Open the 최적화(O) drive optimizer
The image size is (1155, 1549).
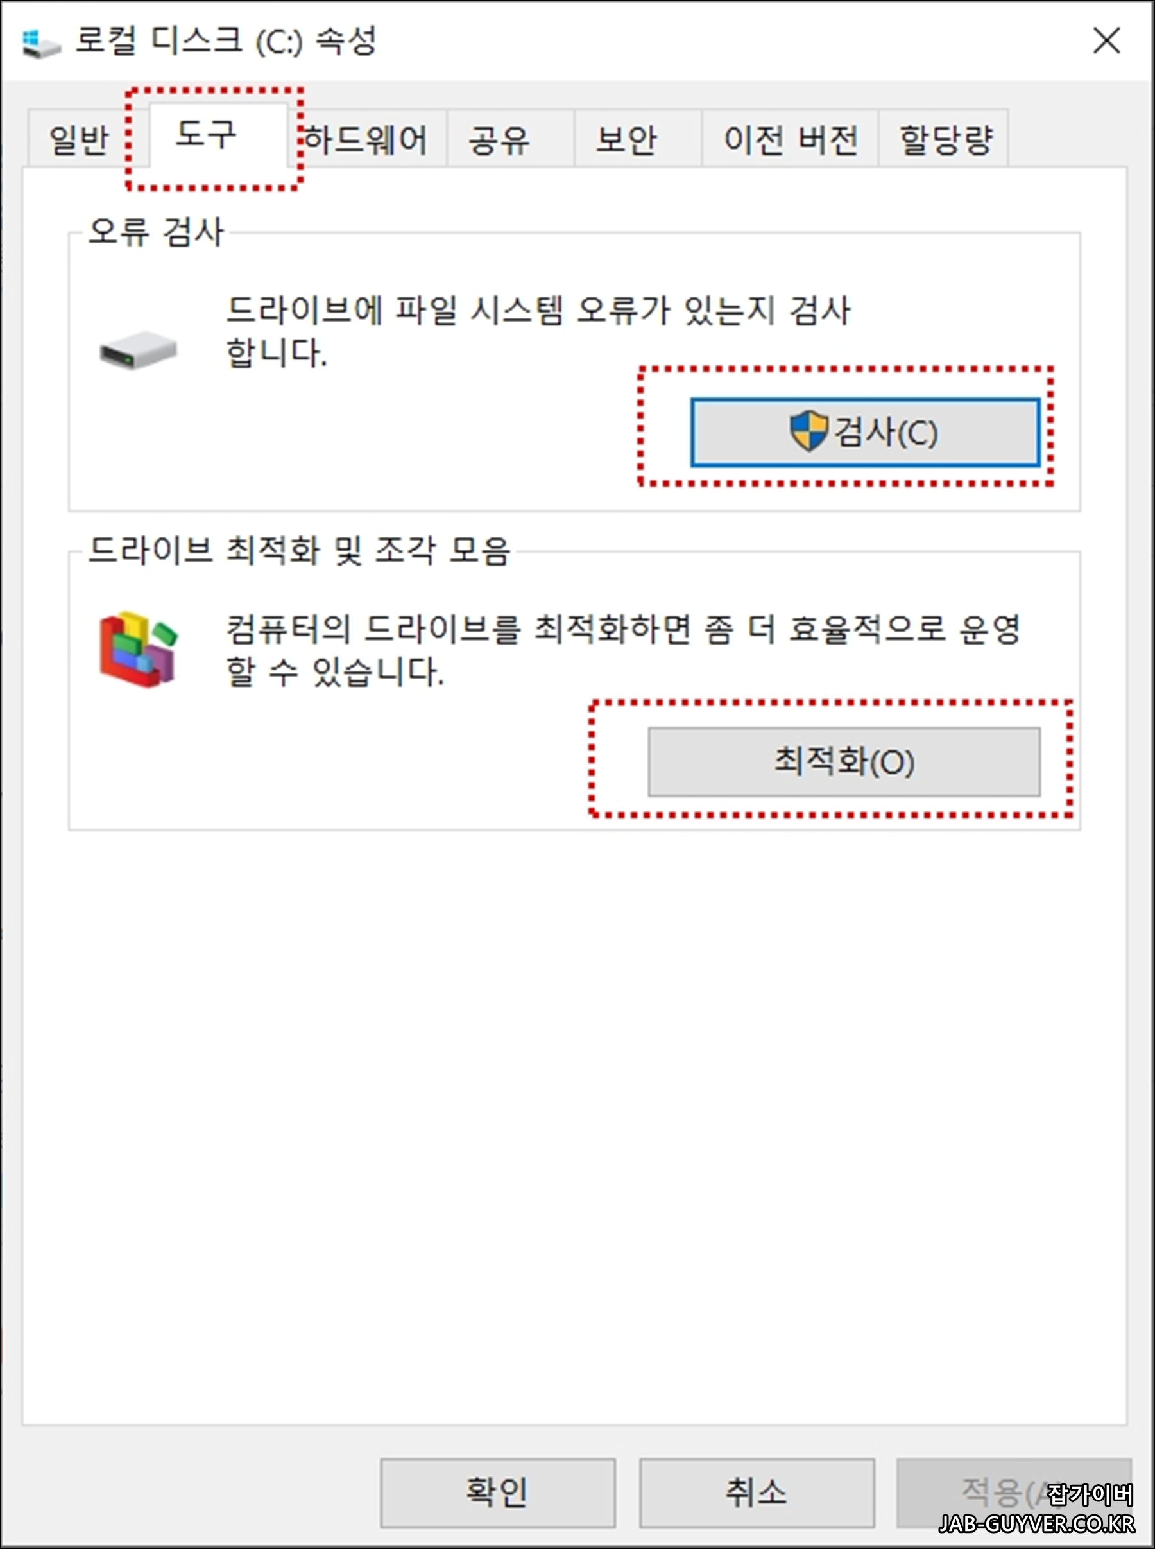click(844, 761)
